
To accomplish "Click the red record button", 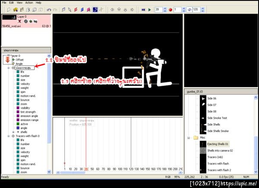I will point(171,10).
